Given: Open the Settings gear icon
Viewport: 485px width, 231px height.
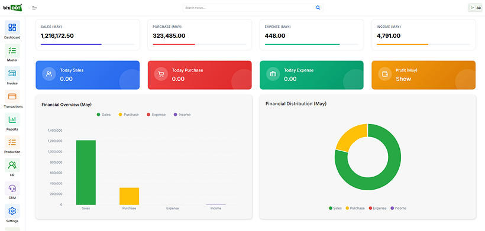Looking at the screenshot, I should 12,211.
